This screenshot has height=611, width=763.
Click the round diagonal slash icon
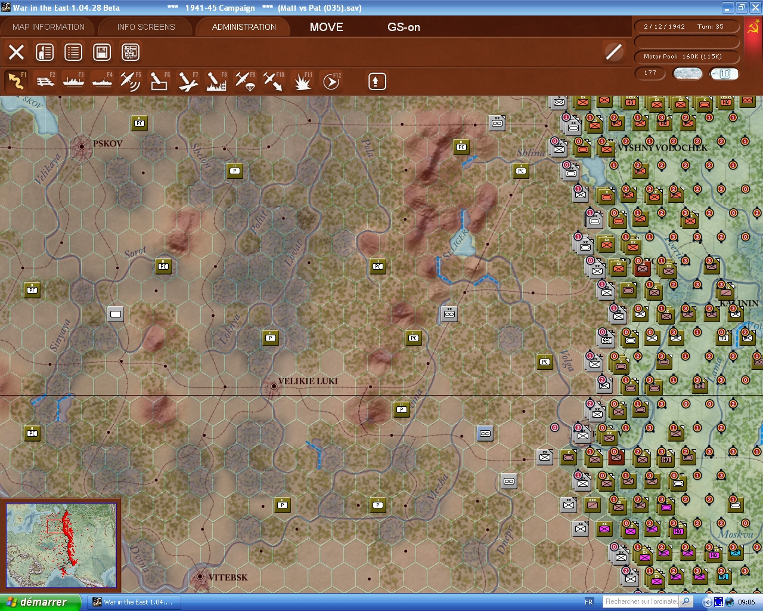coord(614,52)
